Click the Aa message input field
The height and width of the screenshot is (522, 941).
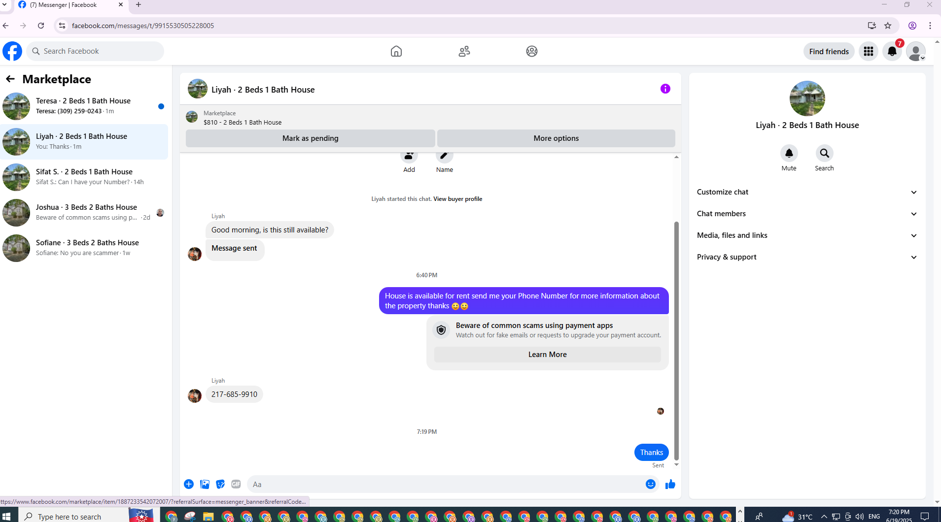(446, 484)
